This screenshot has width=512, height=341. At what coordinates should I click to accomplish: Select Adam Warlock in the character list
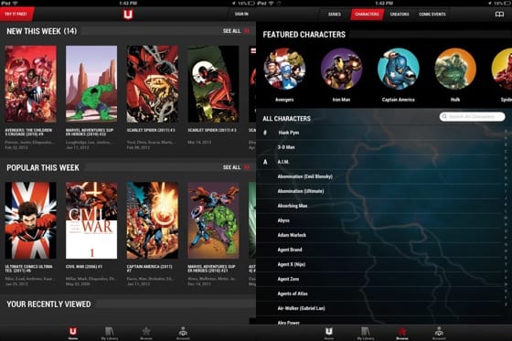click(x=292, y=235)
